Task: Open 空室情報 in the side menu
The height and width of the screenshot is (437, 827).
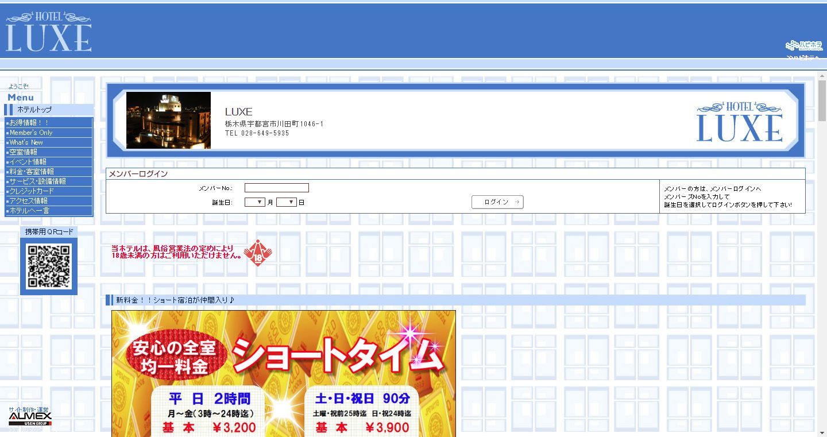Action: (24, 152)
